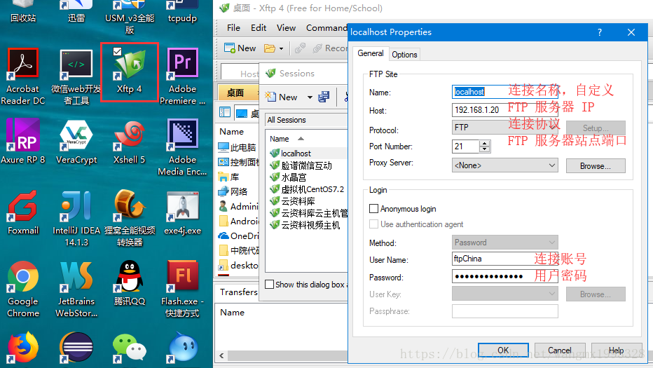
Task: Open the Acrobat Reader DC desktop icon
Action: pos(23,75)
